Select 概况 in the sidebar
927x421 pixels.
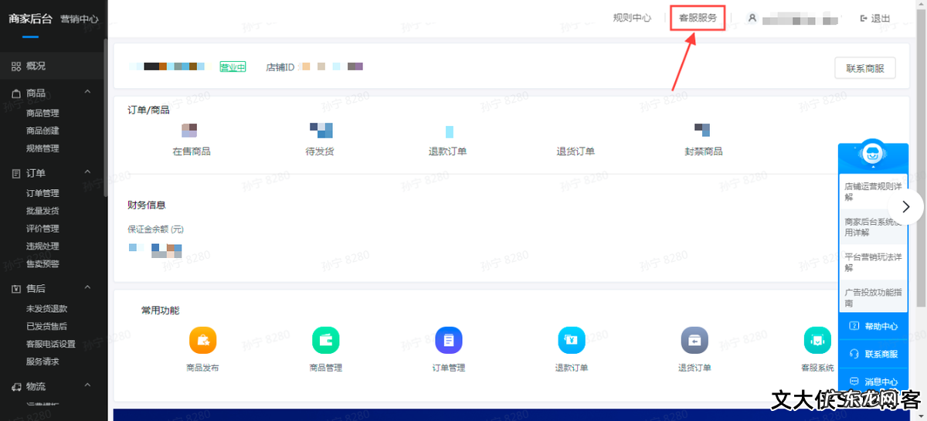(x=36, y=66)
